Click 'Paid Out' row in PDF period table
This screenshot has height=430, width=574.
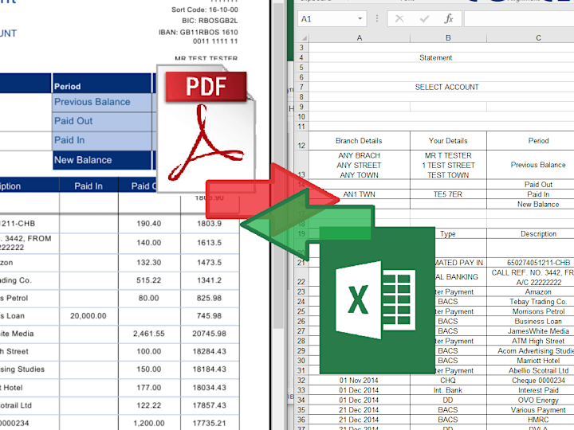coord(102,121)
